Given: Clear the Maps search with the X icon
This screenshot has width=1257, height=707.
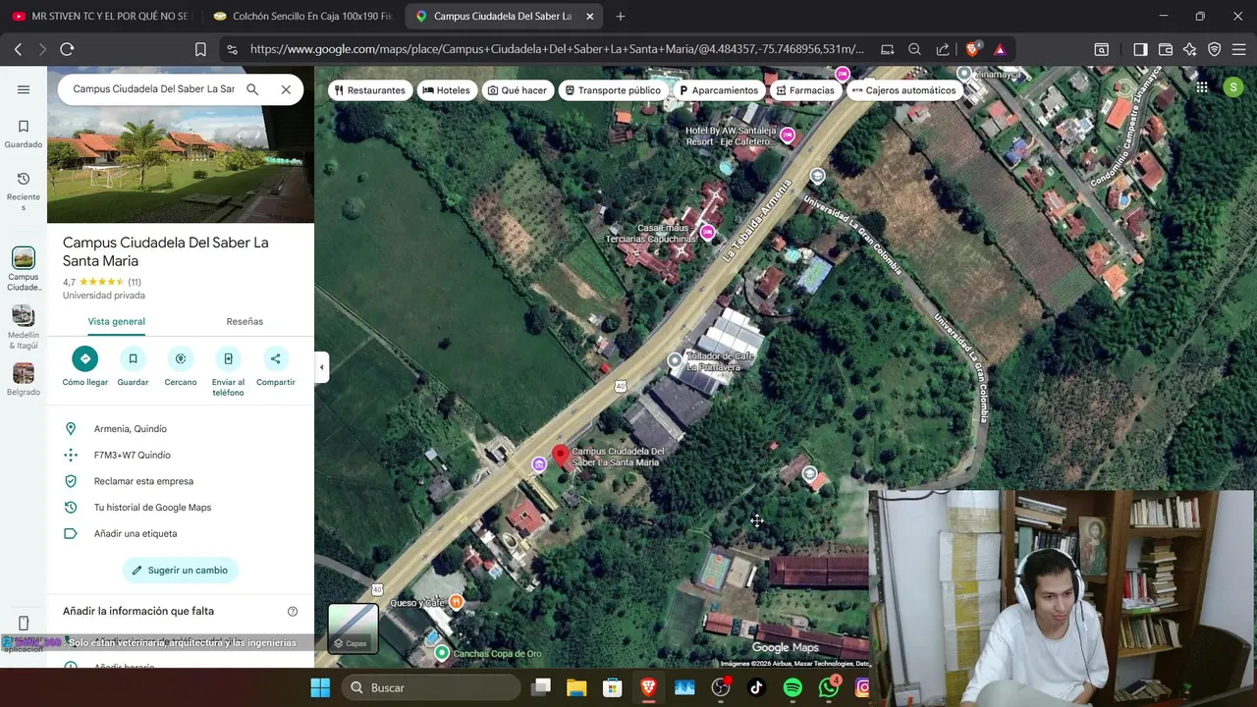Looking at the screenshot, I should tap(286, 89).
